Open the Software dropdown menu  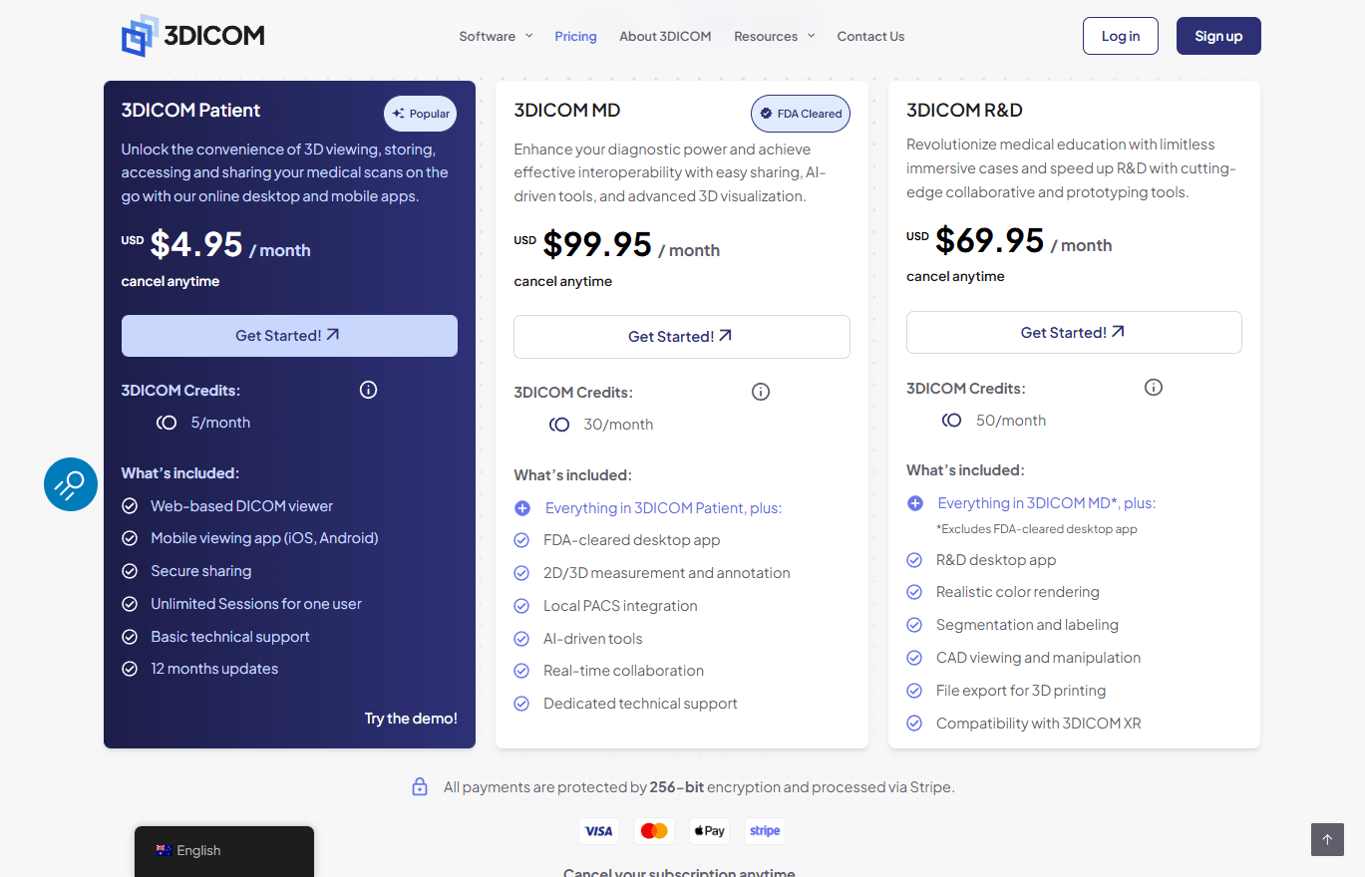point(496,36)
